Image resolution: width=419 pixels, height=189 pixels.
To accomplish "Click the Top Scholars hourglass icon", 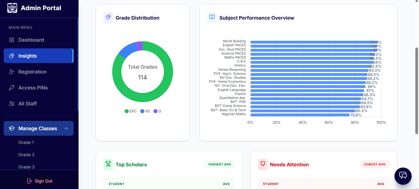I will [108, 164].
